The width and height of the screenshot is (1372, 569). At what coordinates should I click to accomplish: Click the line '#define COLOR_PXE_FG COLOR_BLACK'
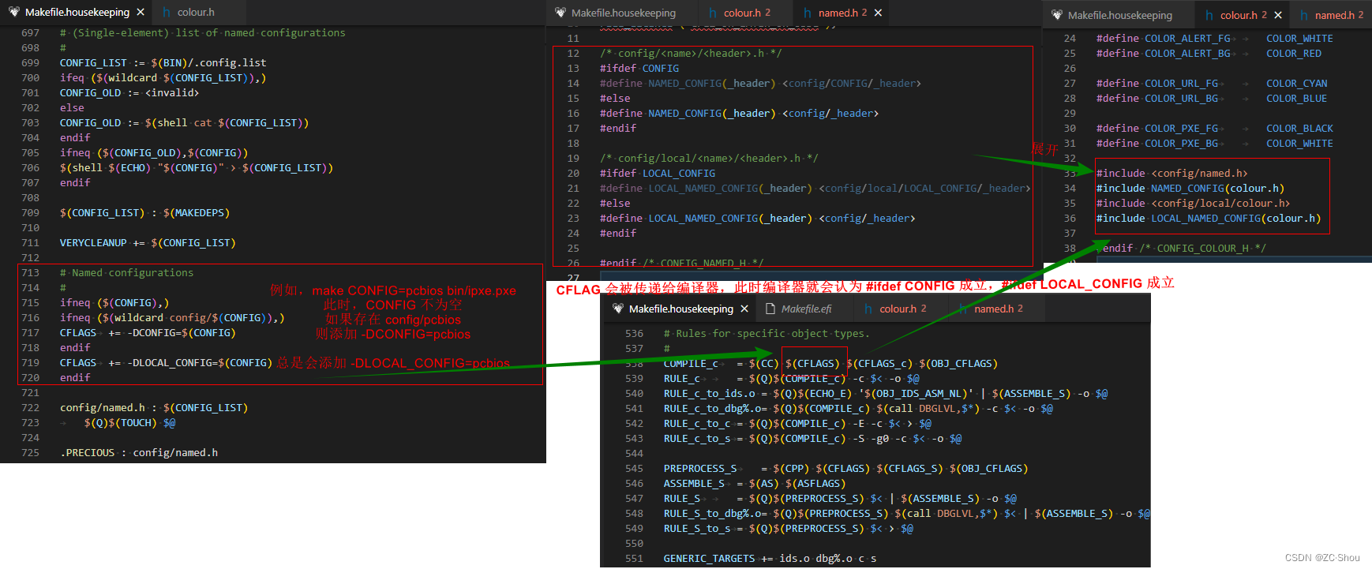coord(1215,128)
